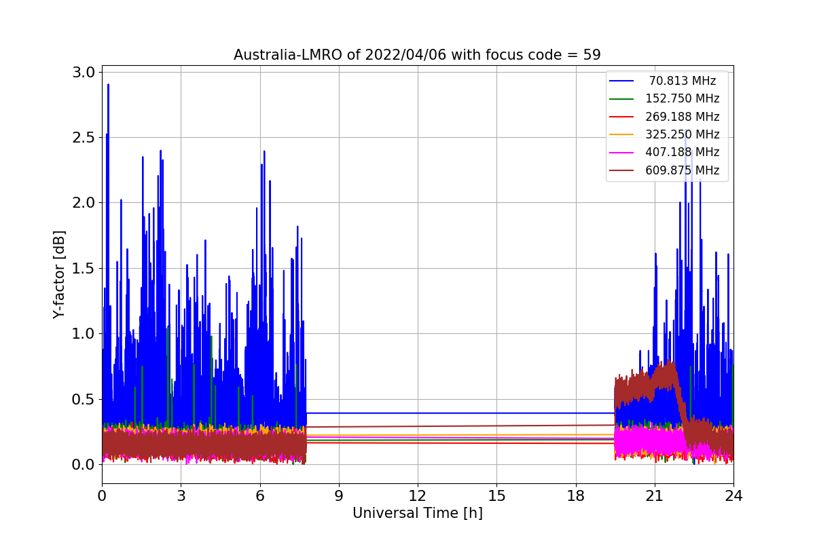This screenshot has width=815, height=543.
Task: Click the 6 tick on the x-axis
Action: pos(259,495)
